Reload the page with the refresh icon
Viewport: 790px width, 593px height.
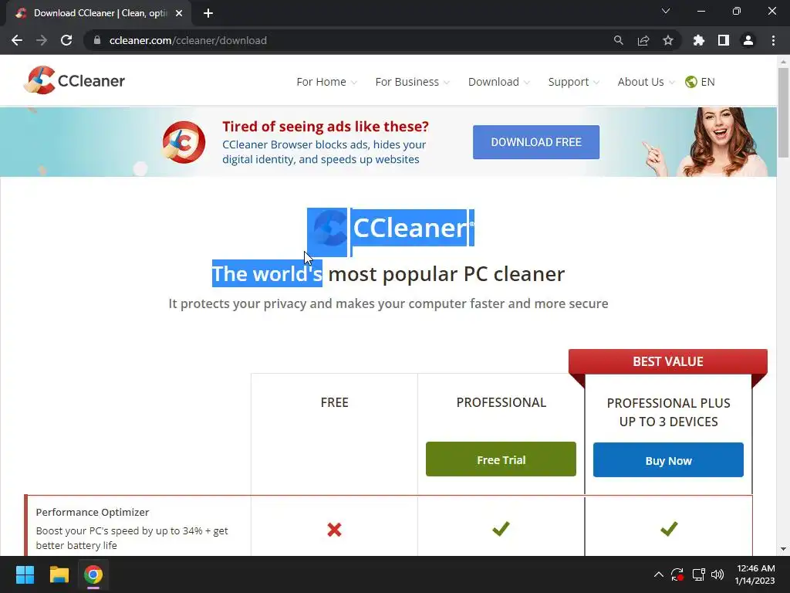[x=66, y=40]
